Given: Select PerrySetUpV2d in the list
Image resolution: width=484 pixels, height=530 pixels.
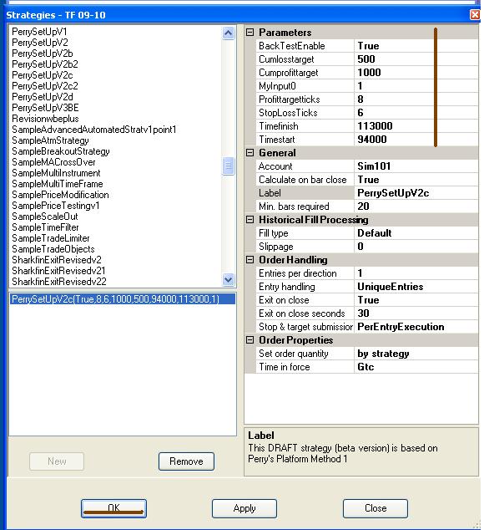Looking at the screenshot, I should click(43, 97).
